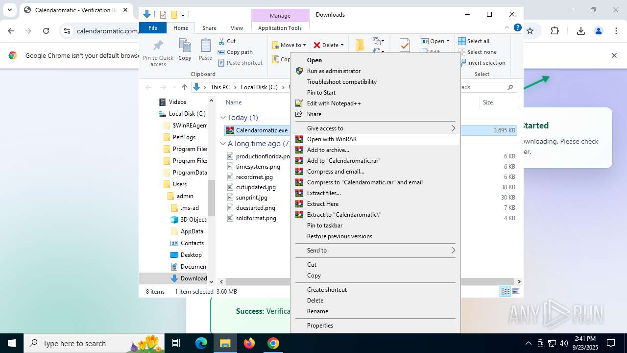Open Properties from context menu

pos(375,326)
